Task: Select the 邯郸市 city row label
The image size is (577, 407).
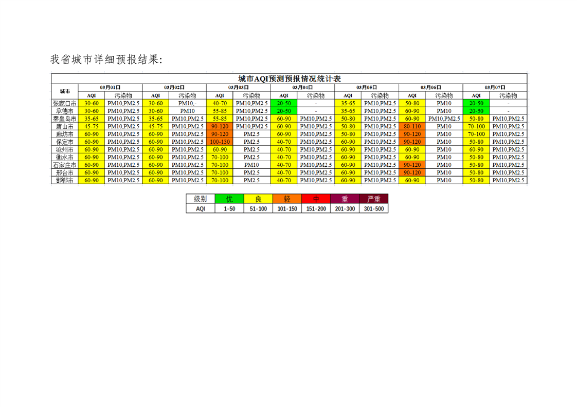Action: pyautogui.click(x=65, y=180)
